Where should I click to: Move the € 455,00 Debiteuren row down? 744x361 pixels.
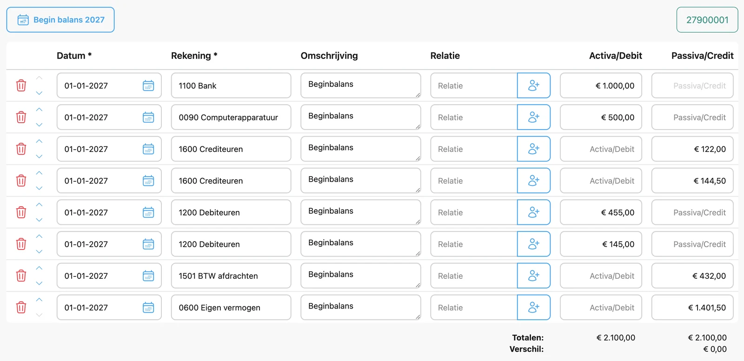[40, 220]
